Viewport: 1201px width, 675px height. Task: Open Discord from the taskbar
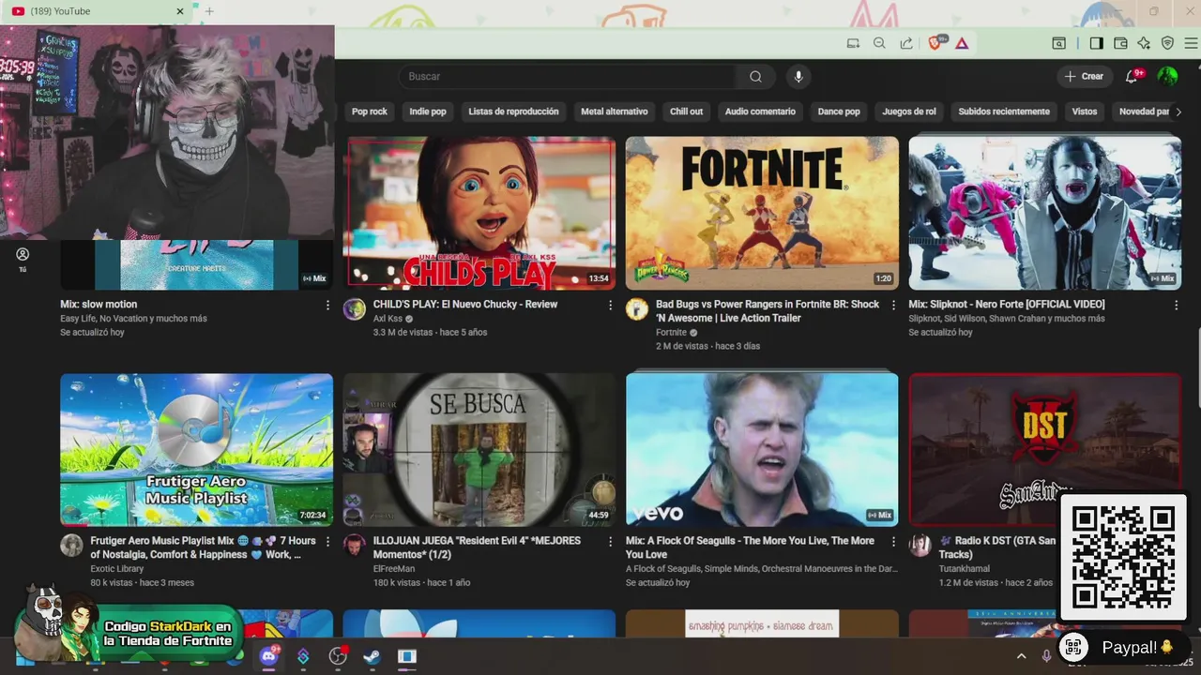click(268, 656)
